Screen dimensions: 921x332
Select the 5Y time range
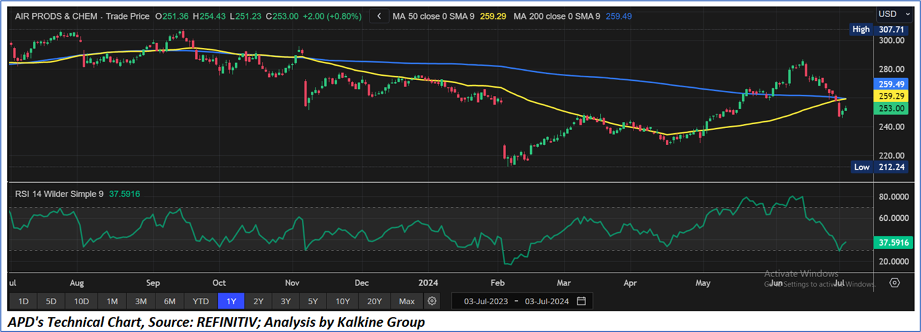tap(313, 301)
